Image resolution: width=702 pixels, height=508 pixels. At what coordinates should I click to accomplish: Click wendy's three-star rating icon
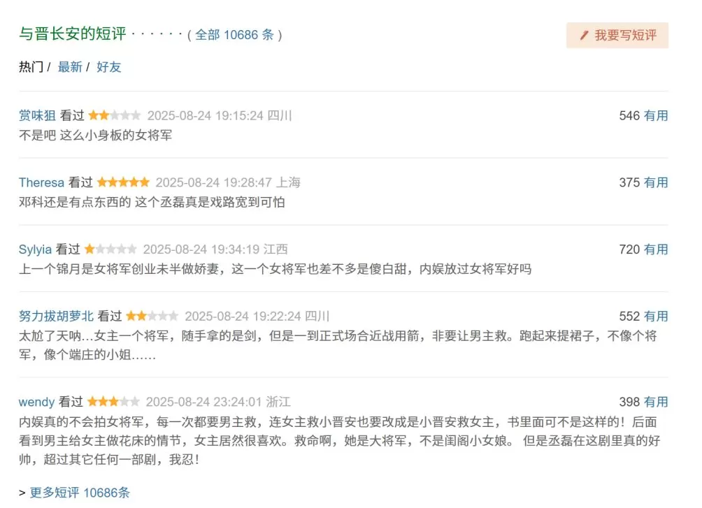[113, 402]
